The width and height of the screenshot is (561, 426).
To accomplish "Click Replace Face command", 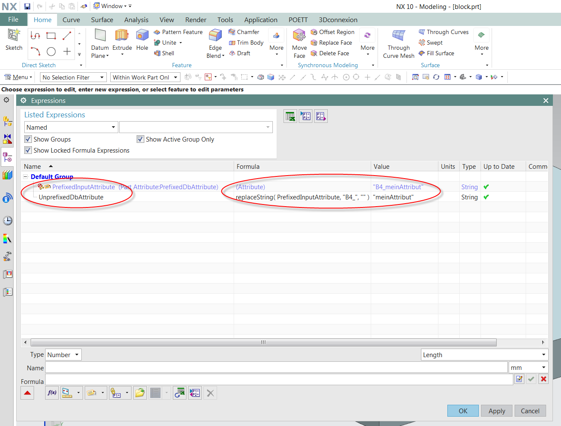I will point(331,43).
